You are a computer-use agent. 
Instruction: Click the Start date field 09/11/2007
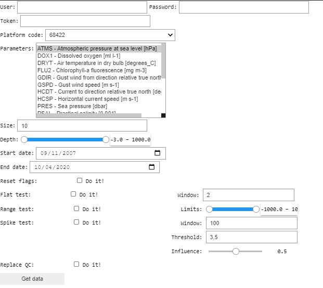tap(101, 153)
